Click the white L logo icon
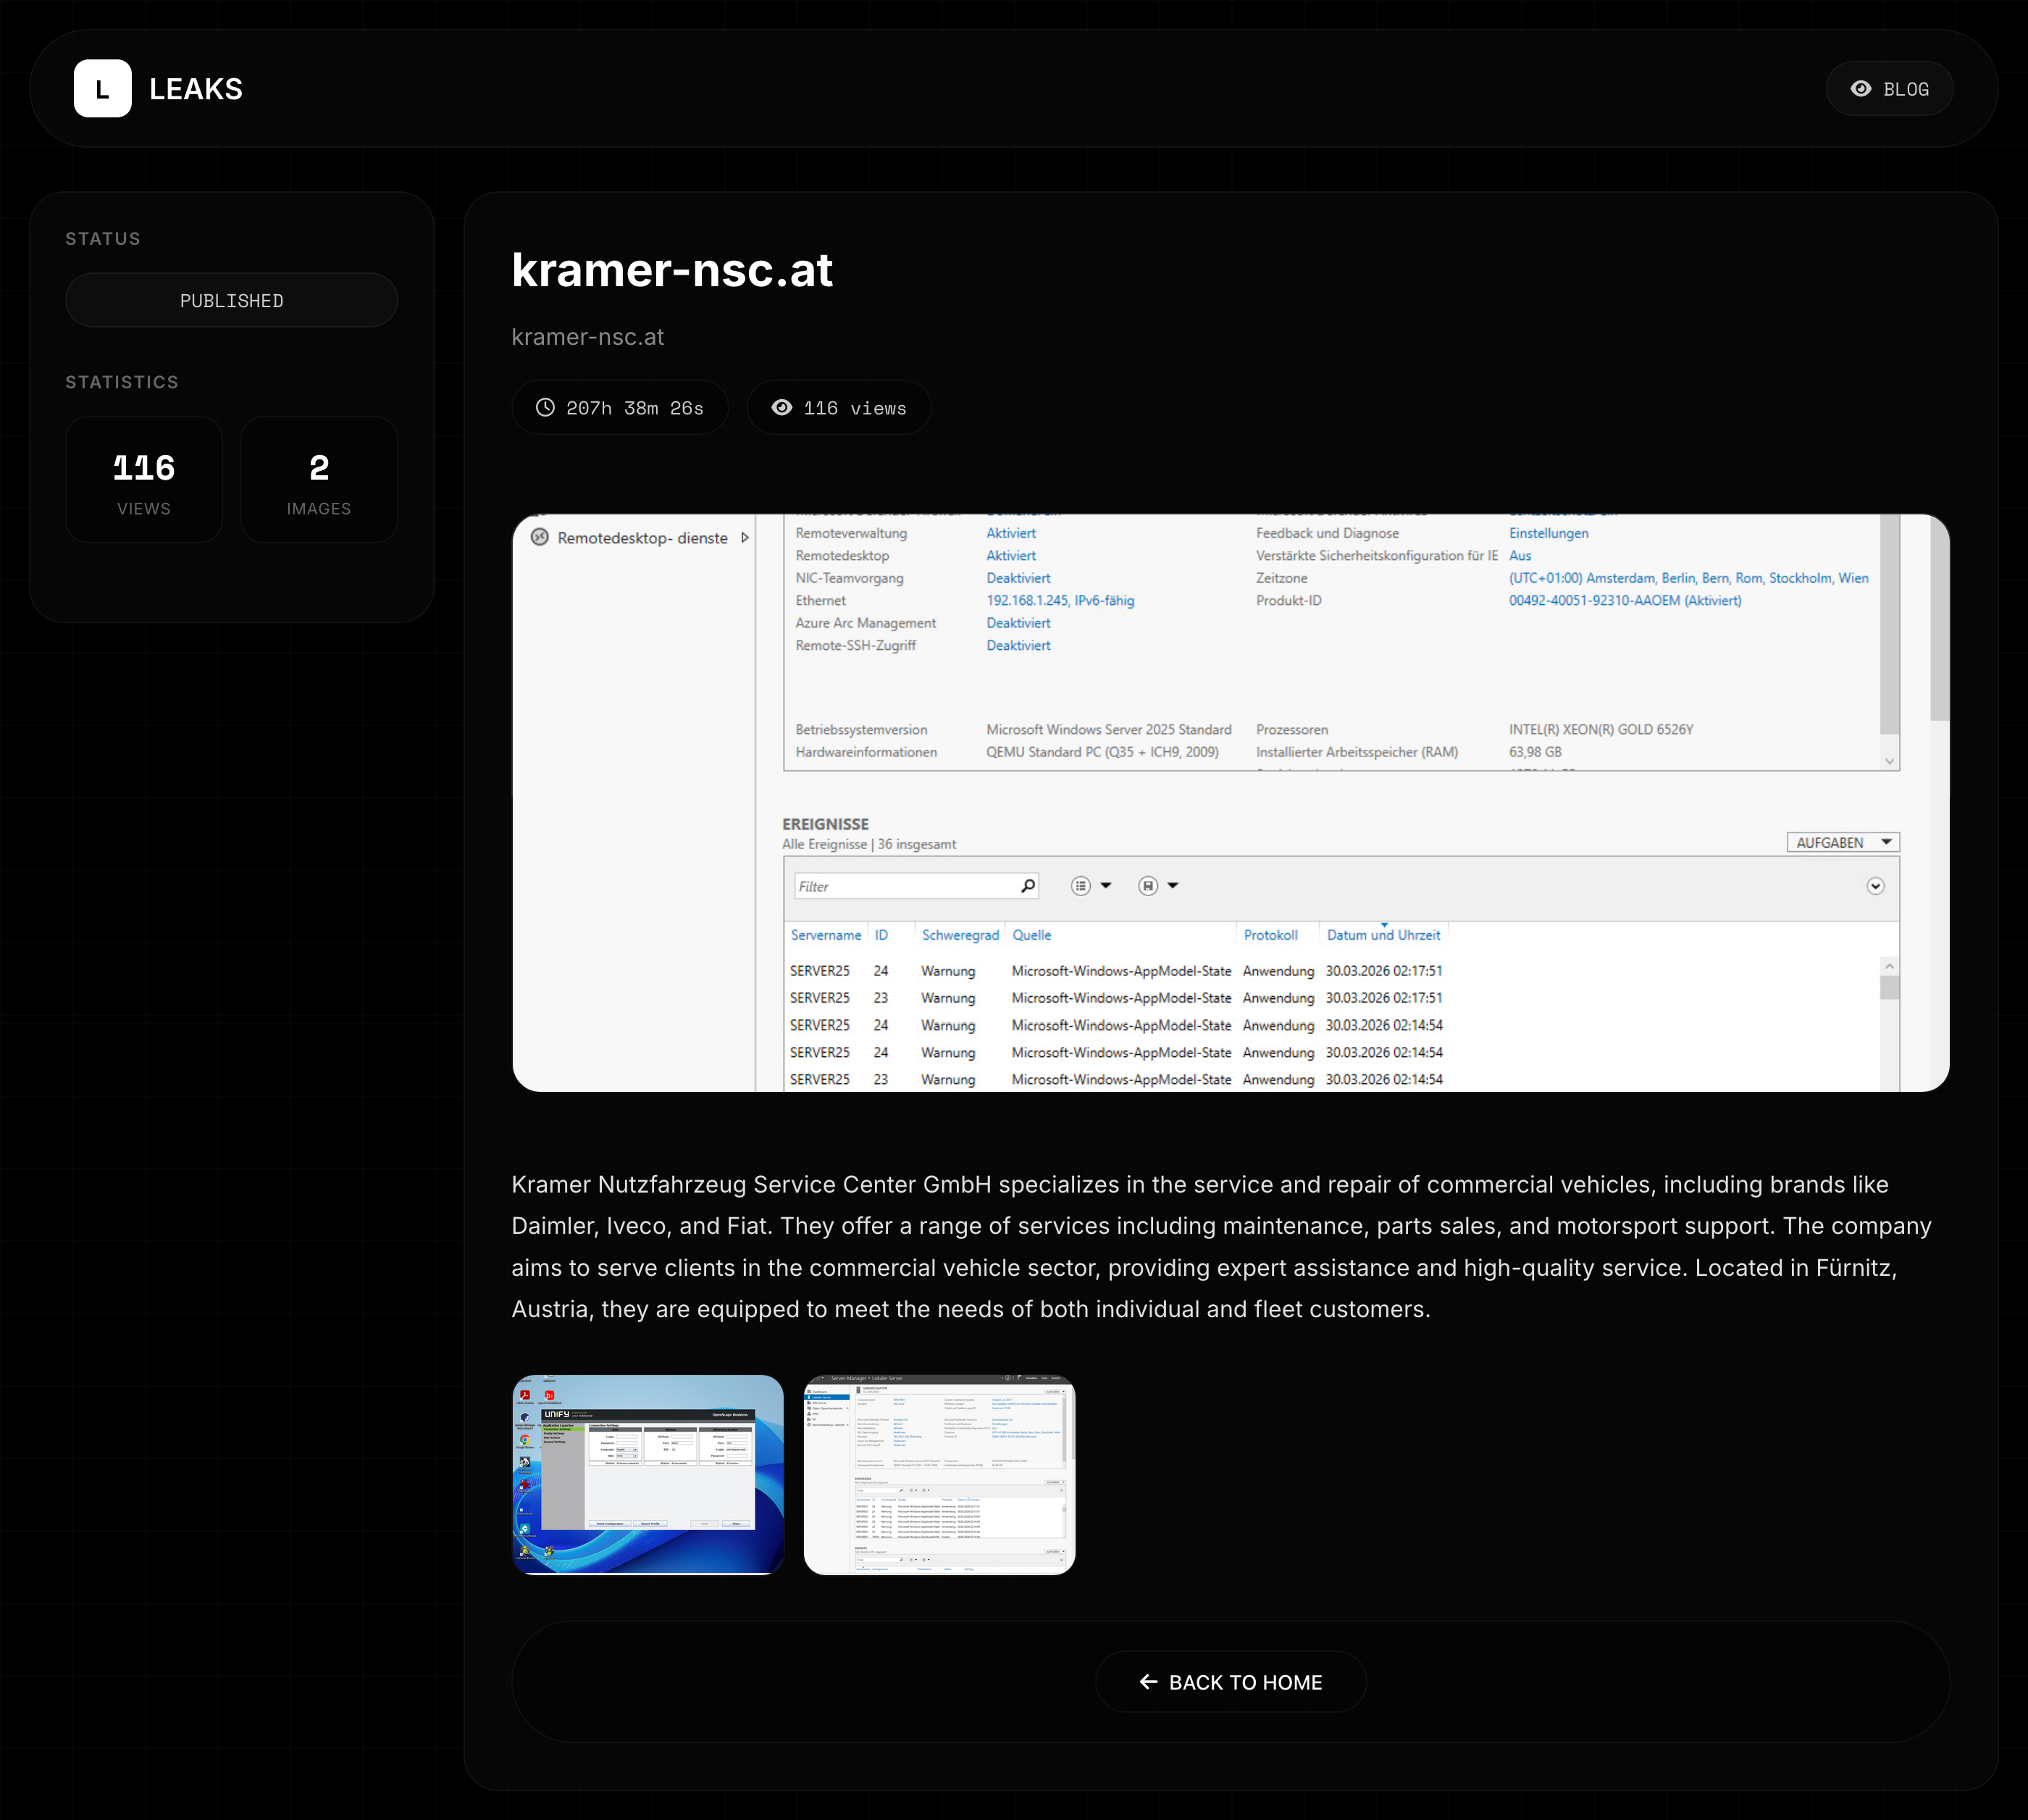Image resolution: width=2028 pixels, height=1820 pixels. tap(102, 89)
